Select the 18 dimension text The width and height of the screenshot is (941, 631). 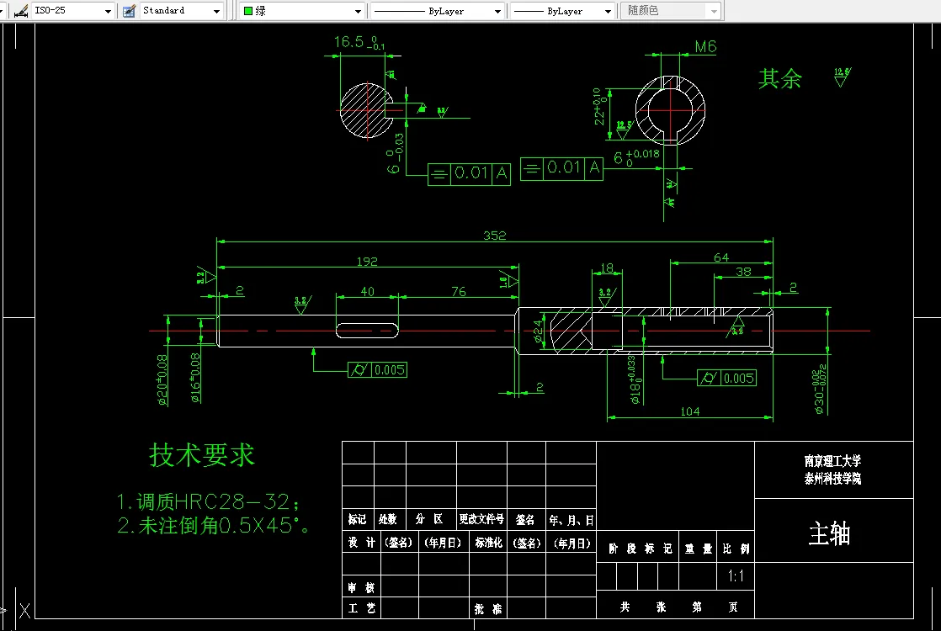tap(607, 268)
